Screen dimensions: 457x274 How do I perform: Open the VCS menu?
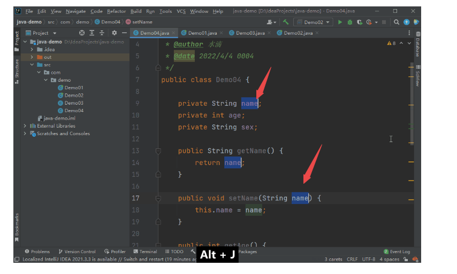(x=181, y=11)
